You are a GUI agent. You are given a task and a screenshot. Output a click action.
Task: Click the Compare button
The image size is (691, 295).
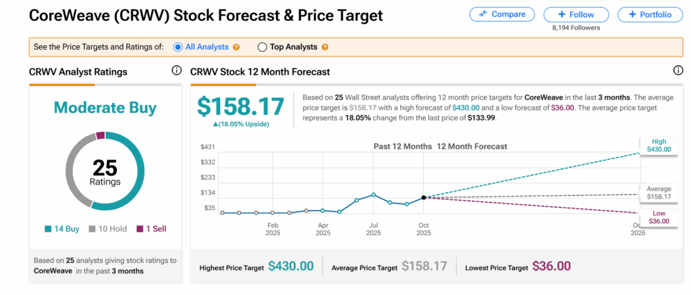502,14
